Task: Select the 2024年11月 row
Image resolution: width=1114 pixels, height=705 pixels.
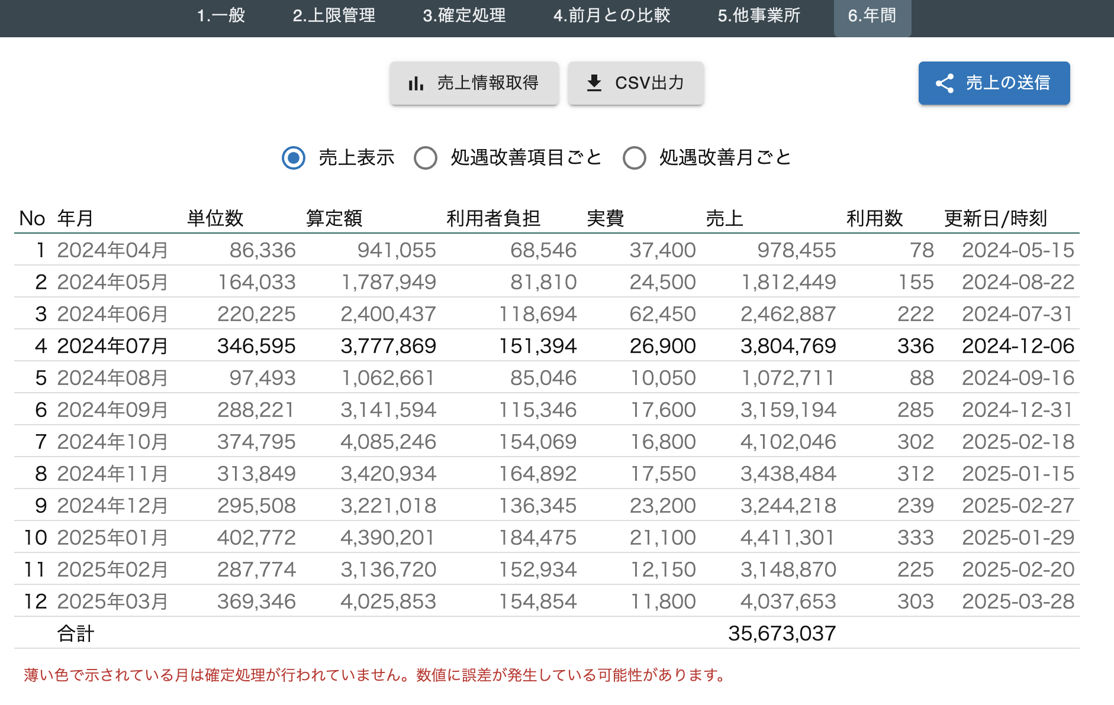Action: click(546, 474)
